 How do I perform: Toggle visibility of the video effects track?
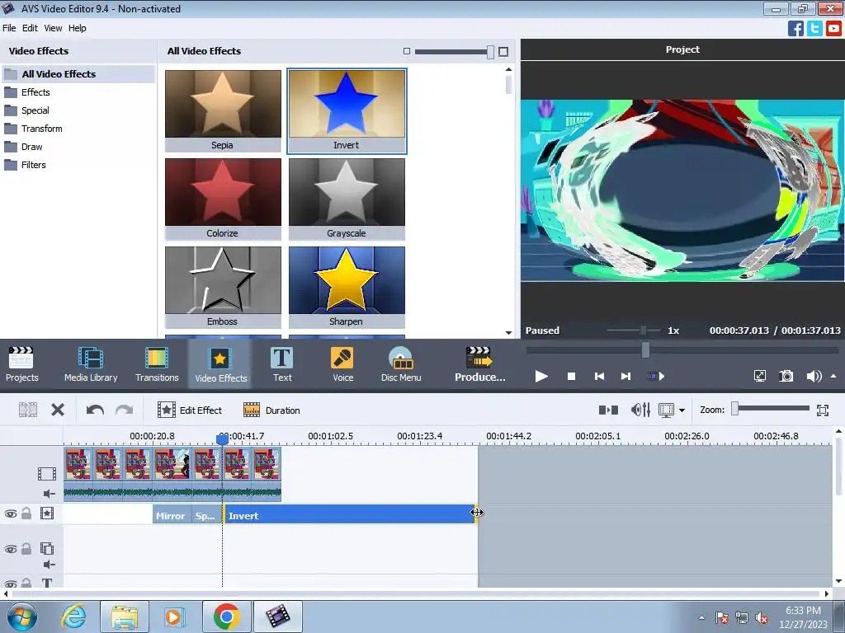pos(10,514)
